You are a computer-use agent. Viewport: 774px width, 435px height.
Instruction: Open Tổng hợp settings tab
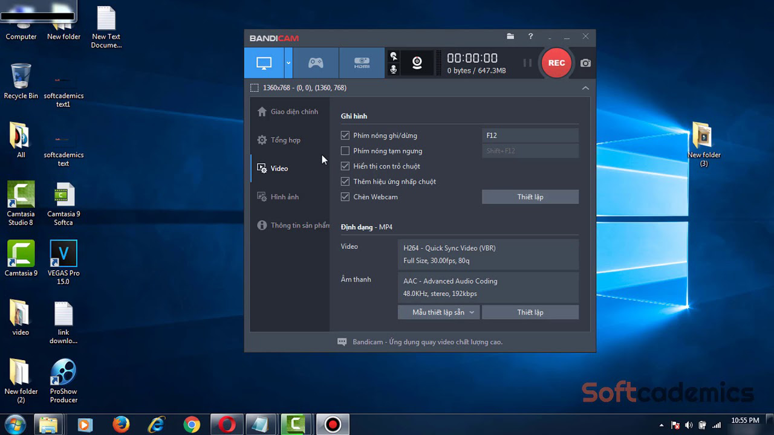[290, 140]
